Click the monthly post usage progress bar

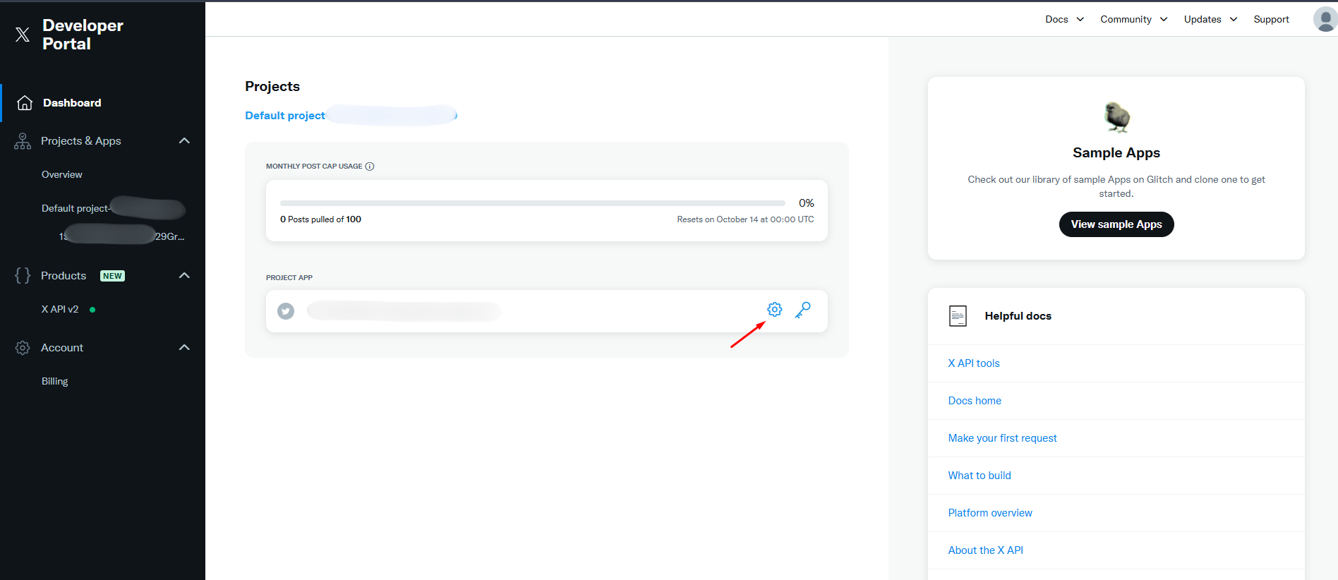pyautogui.click(x=532, y=203)
